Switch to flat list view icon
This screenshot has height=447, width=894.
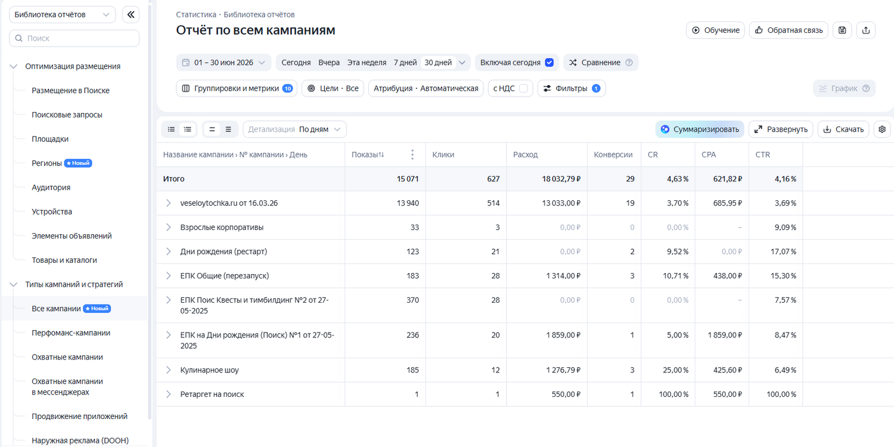[172, 129]
